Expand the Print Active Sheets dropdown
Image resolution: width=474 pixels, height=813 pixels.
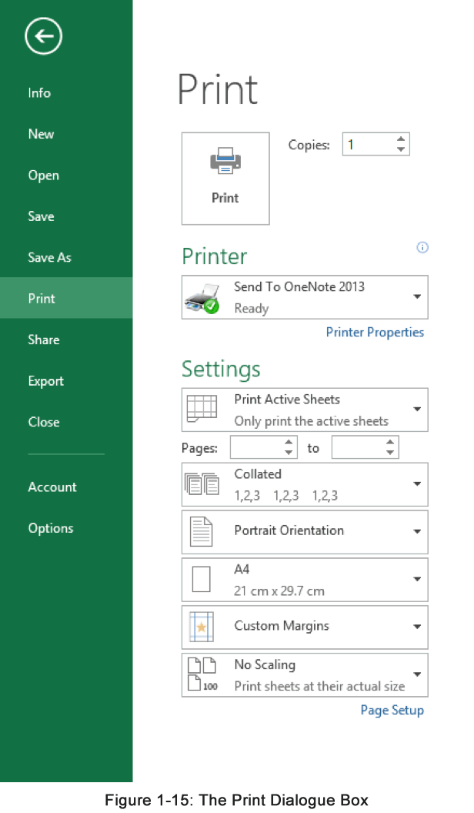[416, 410]
